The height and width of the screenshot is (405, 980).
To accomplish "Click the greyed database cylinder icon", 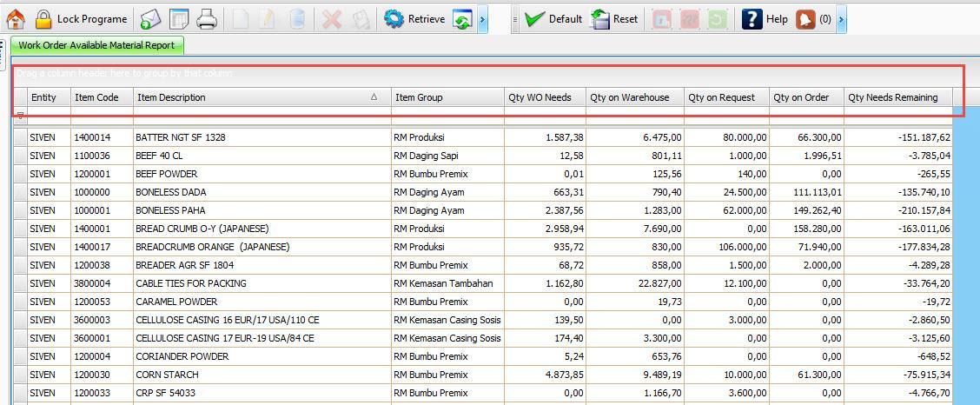I will [x=297, y=19].
